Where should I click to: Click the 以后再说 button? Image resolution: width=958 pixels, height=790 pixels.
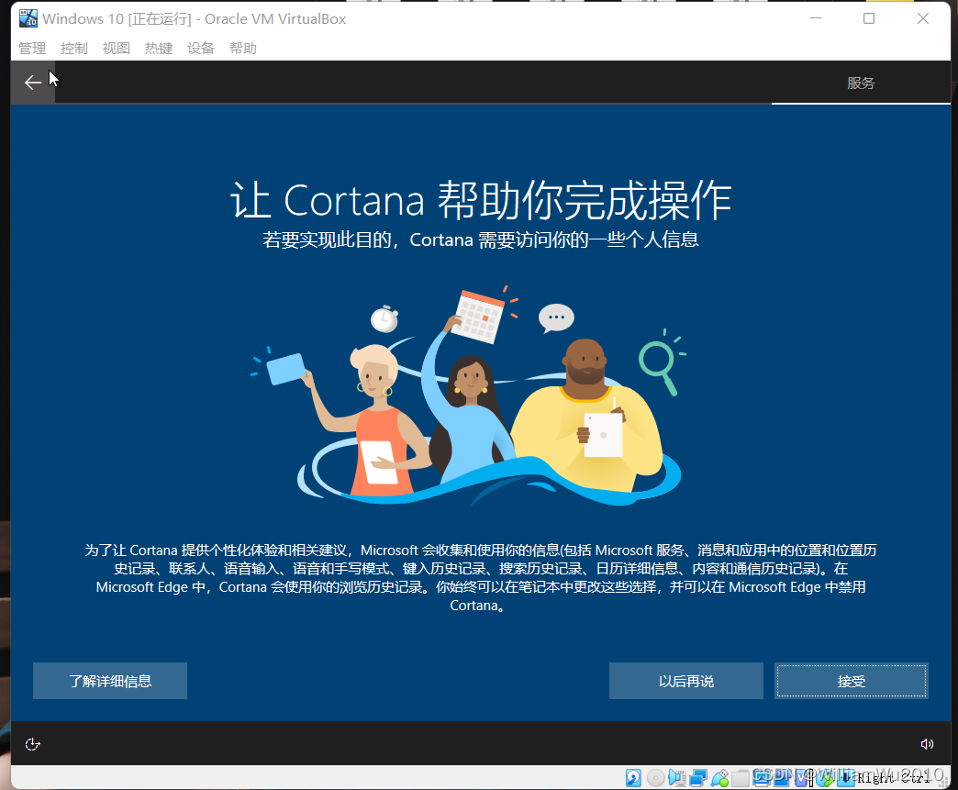(686, 681)
